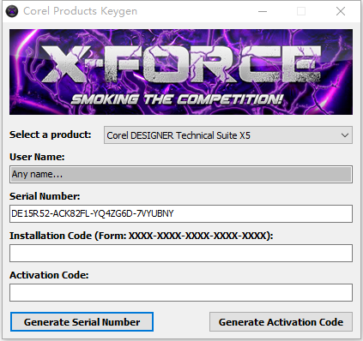
Task: Click the Generate Serial Number button
Action: point(82,322)
